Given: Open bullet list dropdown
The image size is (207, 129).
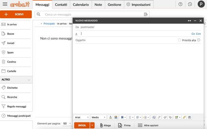Looking at the screenshot, I should pos(131,117).
